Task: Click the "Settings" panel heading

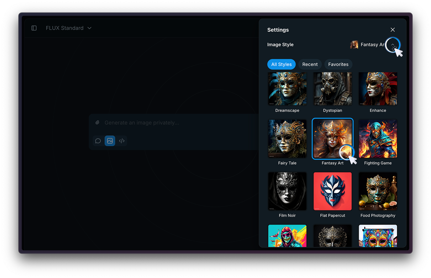Action: pyautogui.click(x=278, y=30)
